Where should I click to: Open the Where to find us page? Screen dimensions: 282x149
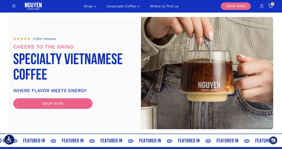[x=164, y=6]
